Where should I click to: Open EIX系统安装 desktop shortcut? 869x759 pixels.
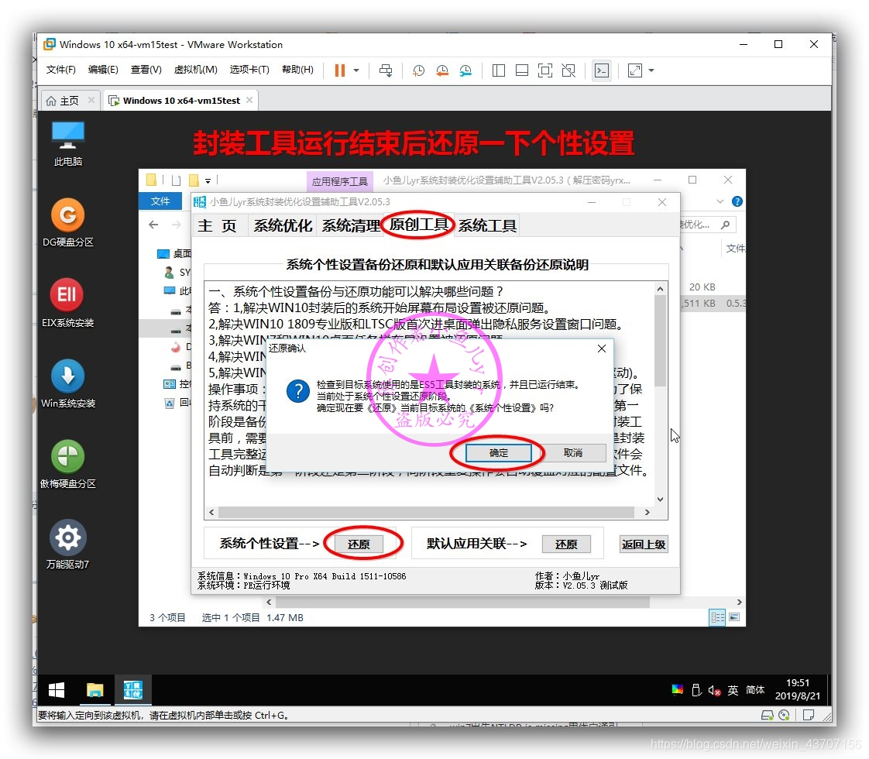(67, 303)
